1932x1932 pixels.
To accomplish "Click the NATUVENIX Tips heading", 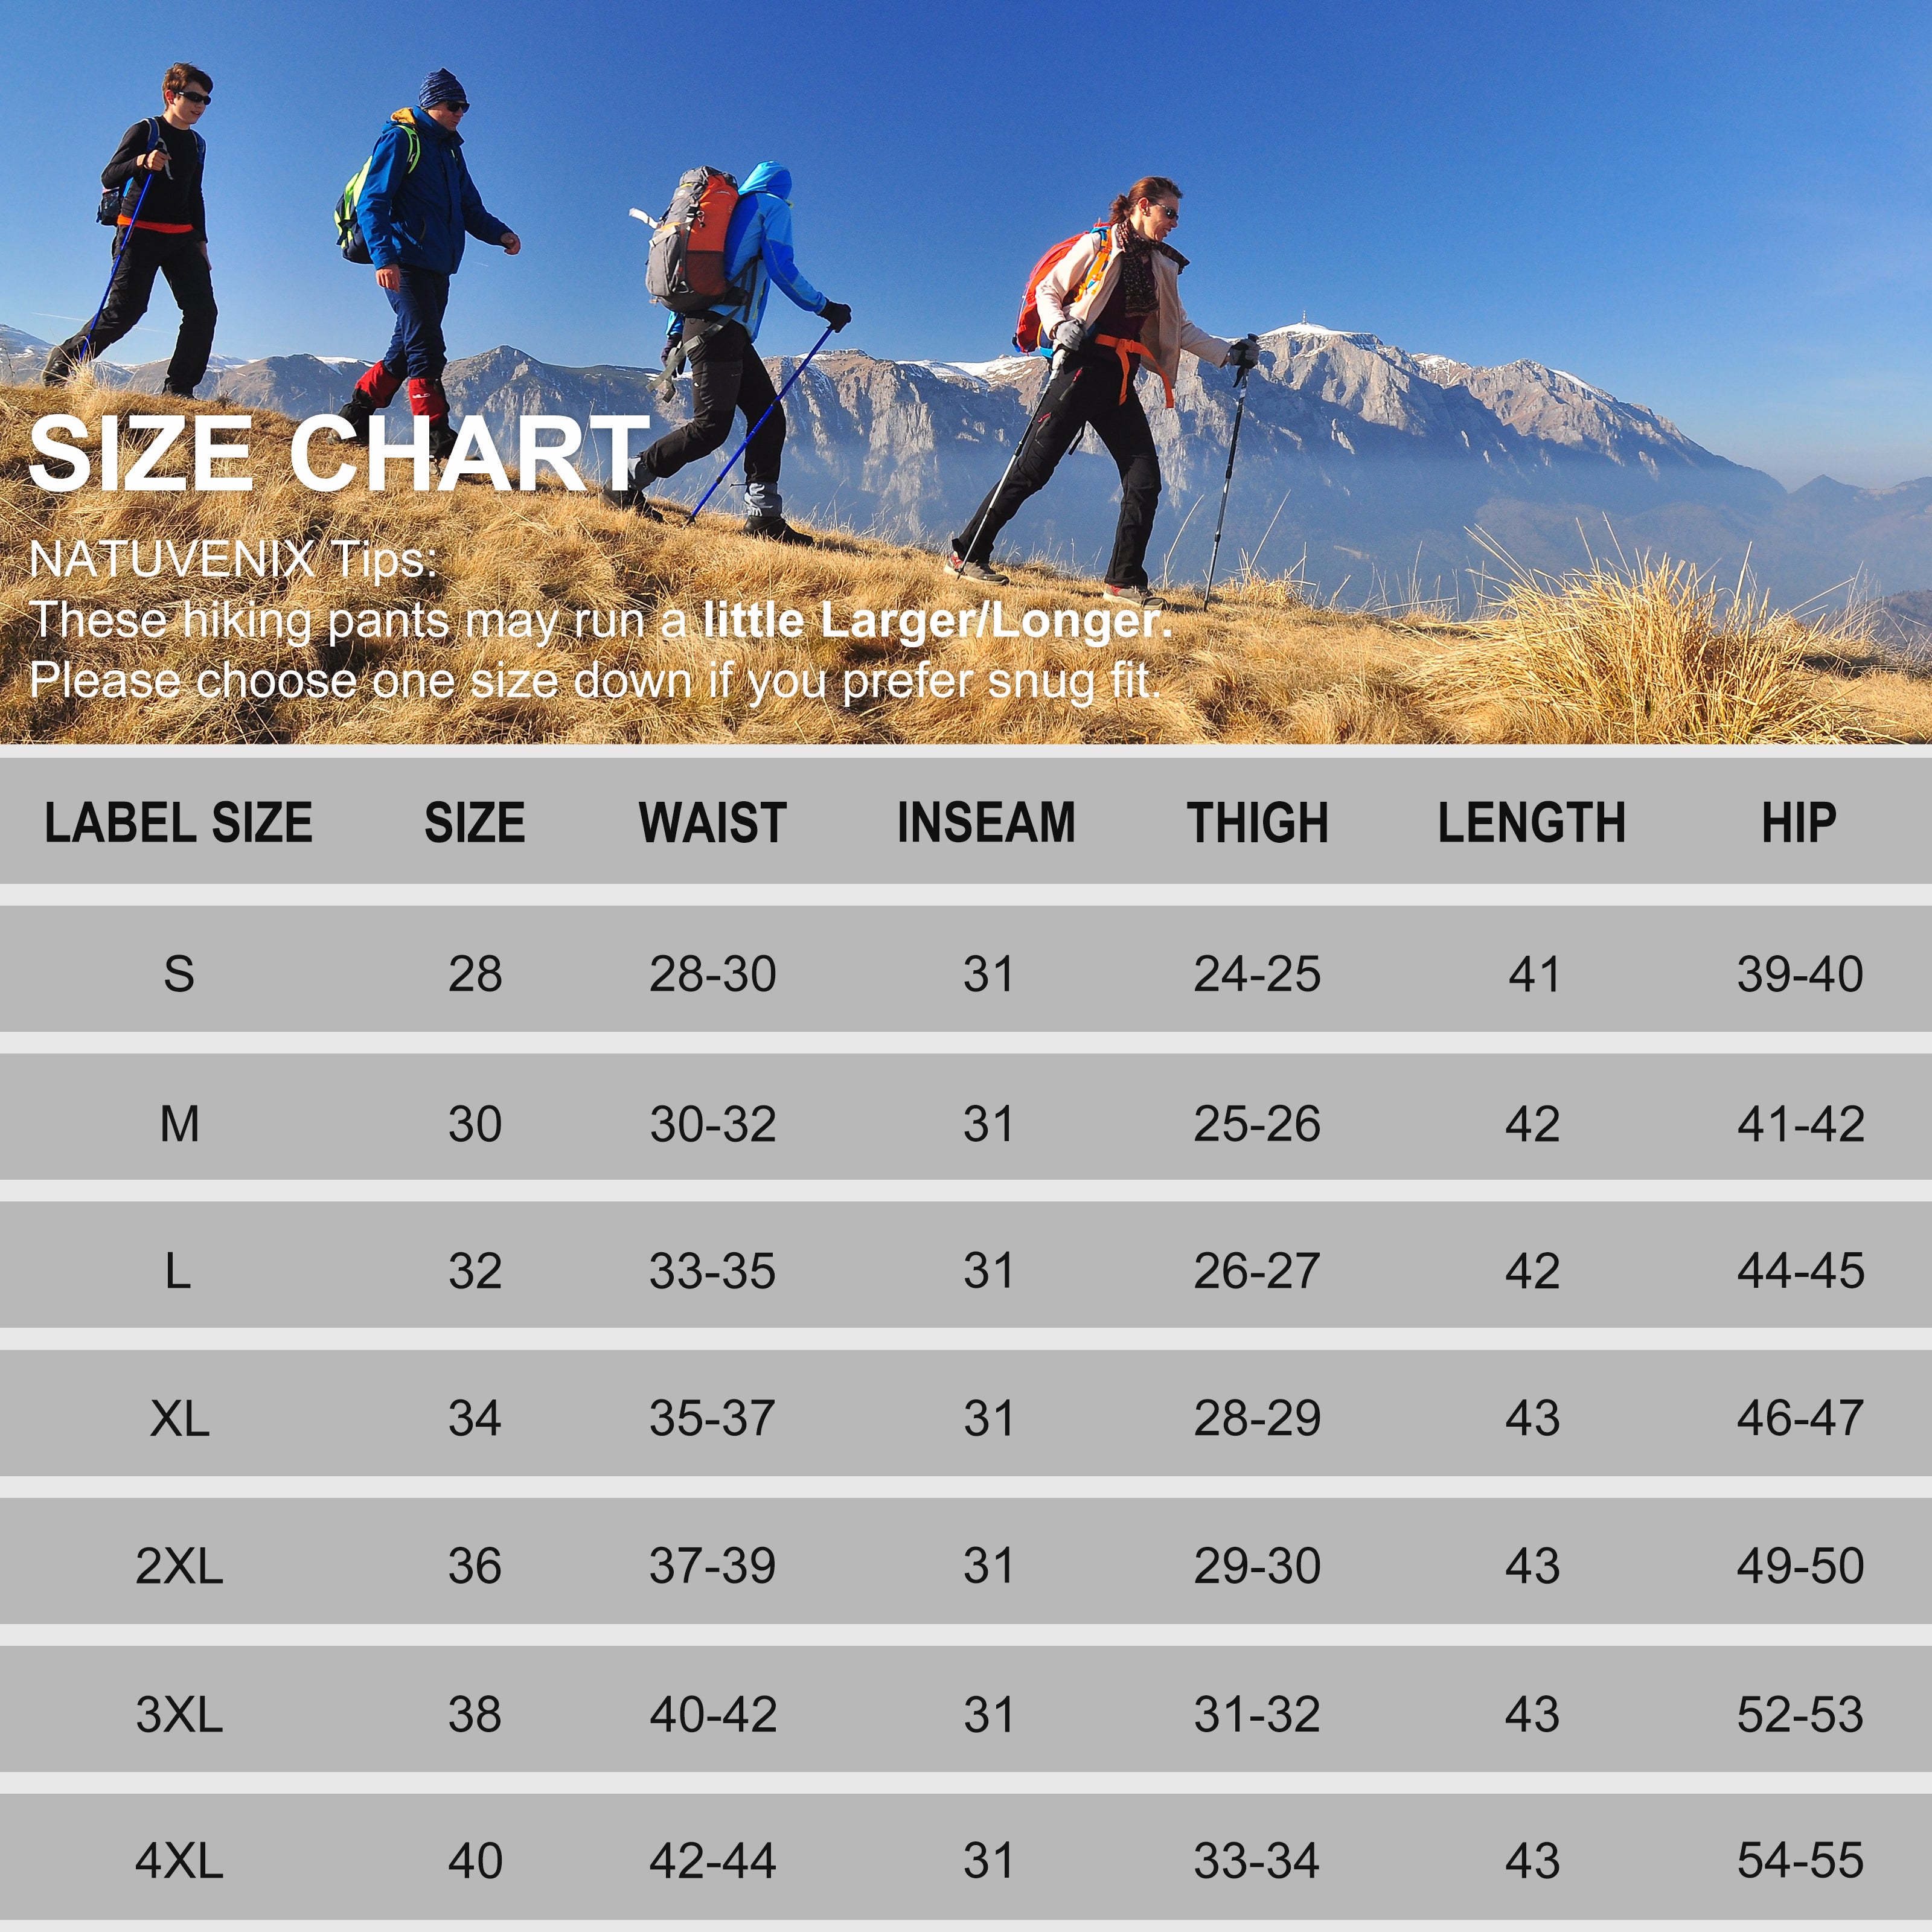I will tap(232, 559).
